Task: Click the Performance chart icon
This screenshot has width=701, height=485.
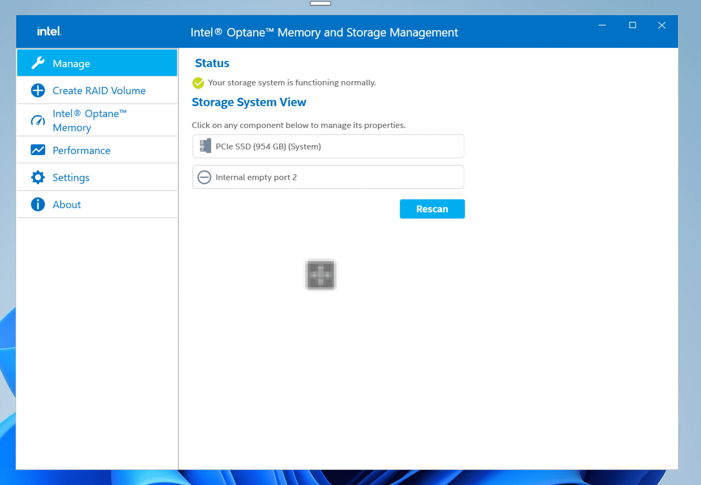Action: click(x=38, y=150)
